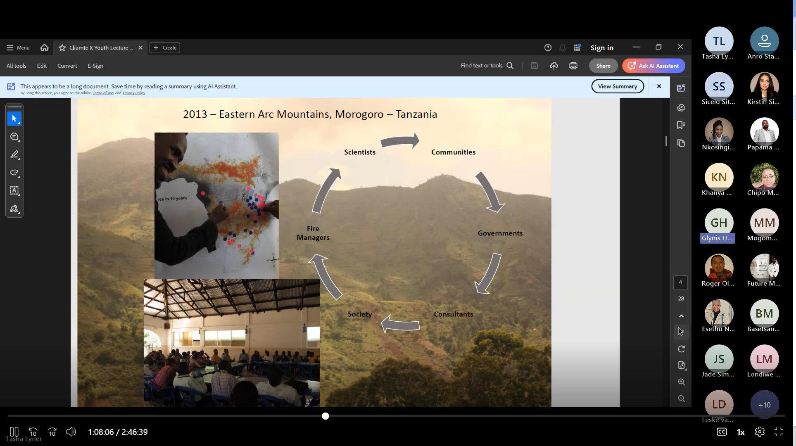Image resolution: width=796 pixels, height=446 pixels.
Task: Click the print icon
Action: tap(573, 66)
